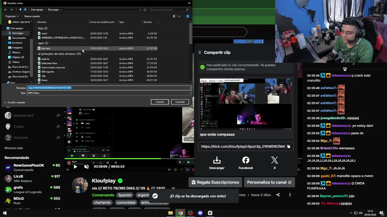The width and height of the screenshot is (387, 217).
Task: Open Discord from the taskbar
Action: 200,213
